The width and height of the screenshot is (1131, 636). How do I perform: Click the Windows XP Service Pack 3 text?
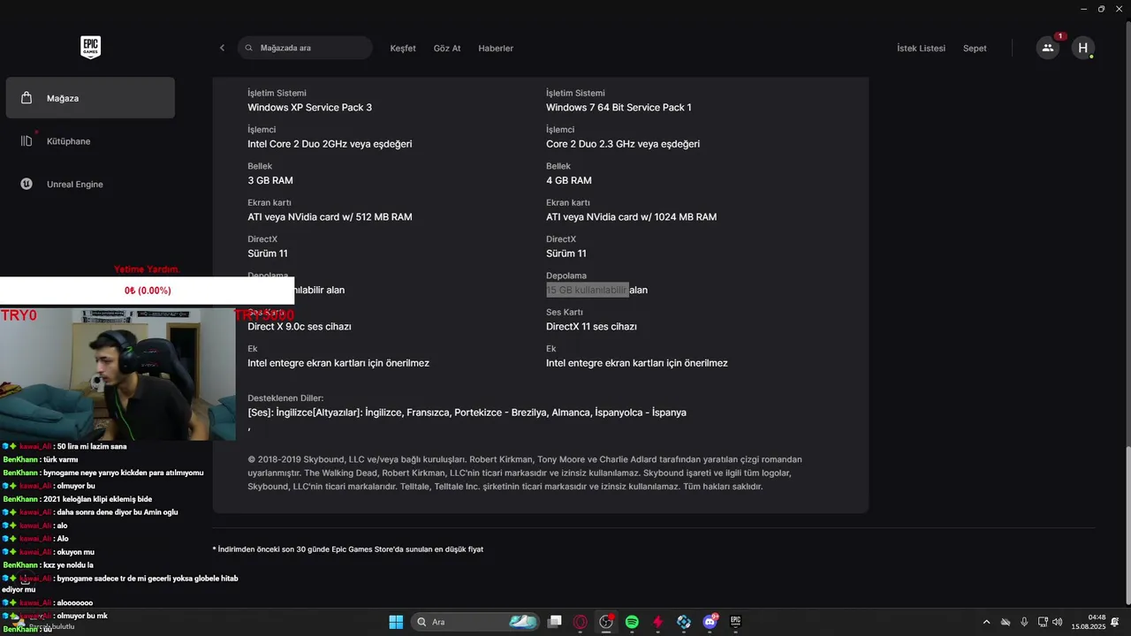(309, 108)
